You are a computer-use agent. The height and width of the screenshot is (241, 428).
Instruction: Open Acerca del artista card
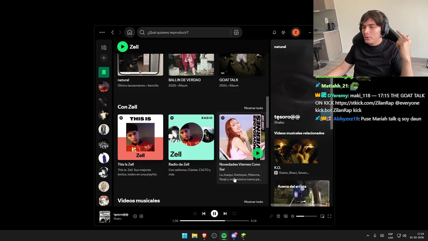click(x=302, y=193)
